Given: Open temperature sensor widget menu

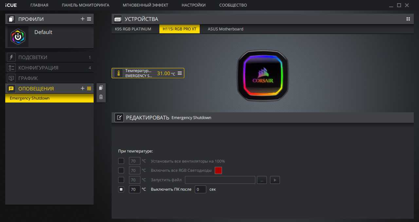Looking at the screenshot, I should [x=179, y=73].
